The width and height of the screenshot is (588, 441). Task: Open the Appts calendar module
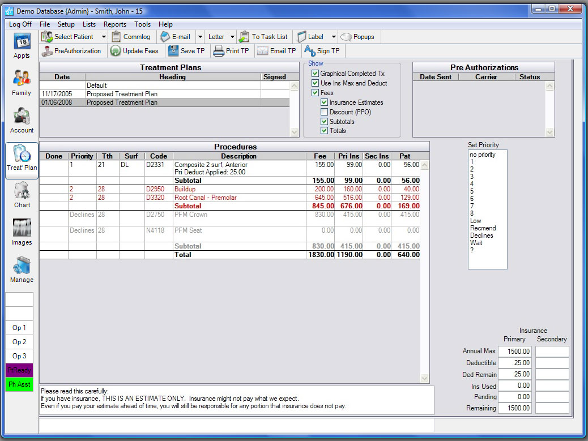click(x=22, y=45)
